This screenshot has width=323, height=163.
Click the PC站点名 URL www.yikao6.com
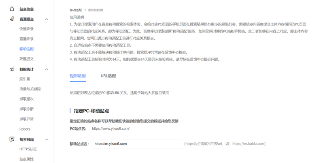pyautogui.click(x=110, y=129)
